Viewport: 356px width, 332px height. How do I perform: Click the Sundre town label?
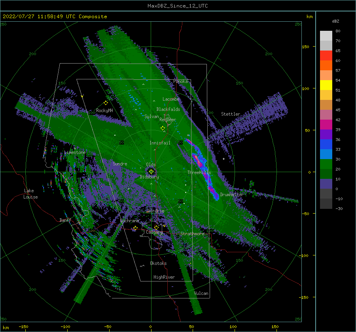tap(120, 163)
